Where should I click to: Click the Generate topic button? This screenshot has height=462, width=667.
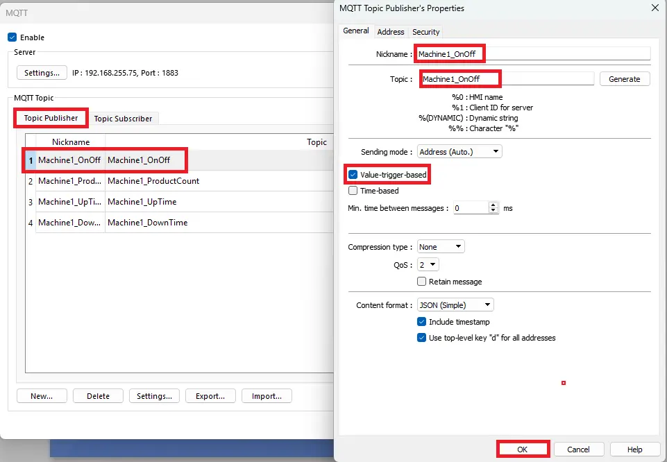point(624,79)
